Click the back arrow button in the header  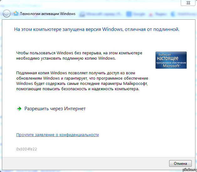tap(7, 13)
